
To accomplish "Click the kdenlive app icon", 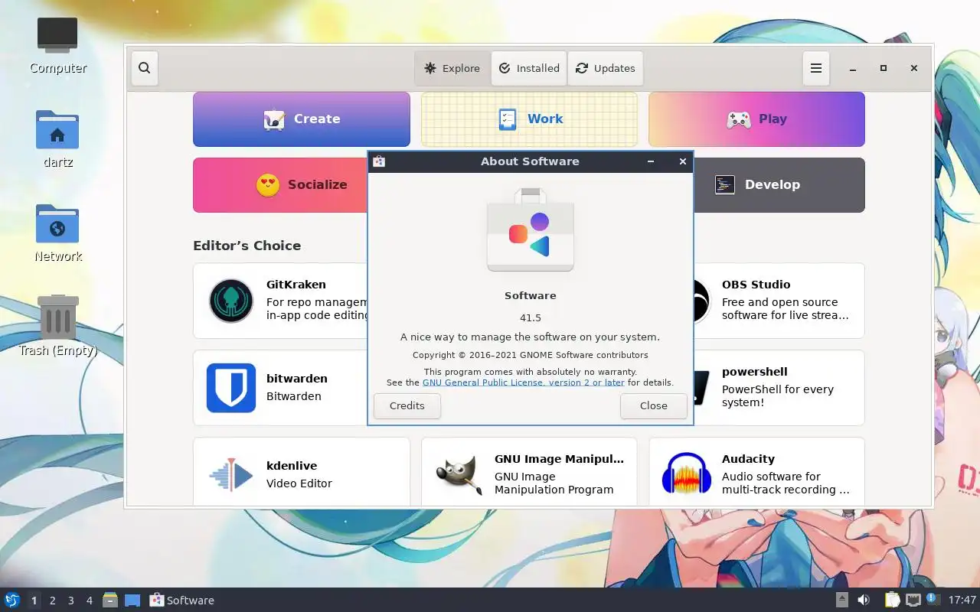I will pos(231,475).
